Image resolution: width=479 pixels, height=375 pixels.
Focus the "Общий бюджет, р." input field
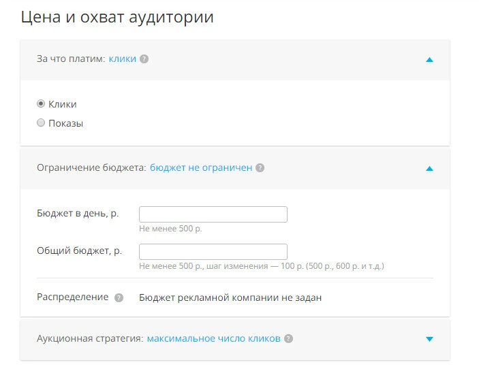coord(213,251)
